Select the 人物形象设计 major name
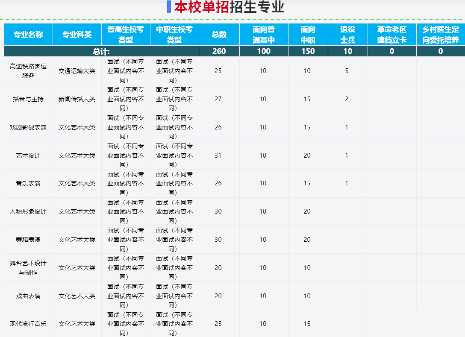 point(28,211)
